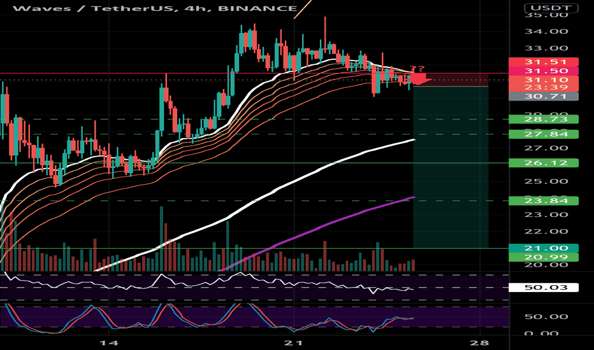
Task: Click the 25.00 price axis label
Action: 546,181
